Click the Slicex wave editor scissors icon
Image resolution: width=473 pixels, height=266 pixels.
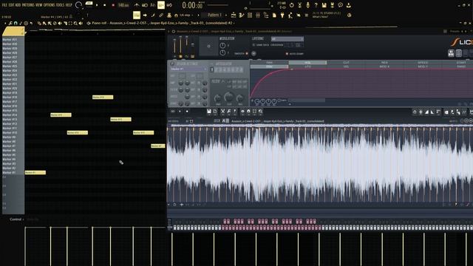point(222,112)
